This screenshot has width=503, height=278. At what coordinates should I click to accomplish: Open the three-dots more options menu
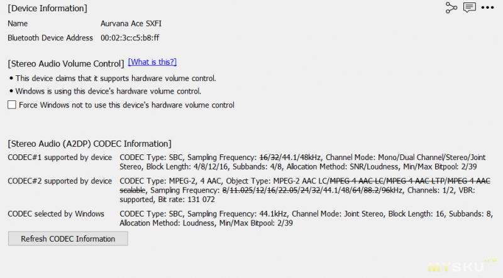point(488,8)
